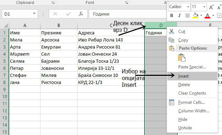Apply yellow fill color bucket
This screenshot has width=222, height=135.
[x=195, y=15]
